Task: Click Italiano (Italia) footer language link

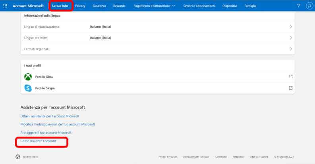Action: (30, 157)
